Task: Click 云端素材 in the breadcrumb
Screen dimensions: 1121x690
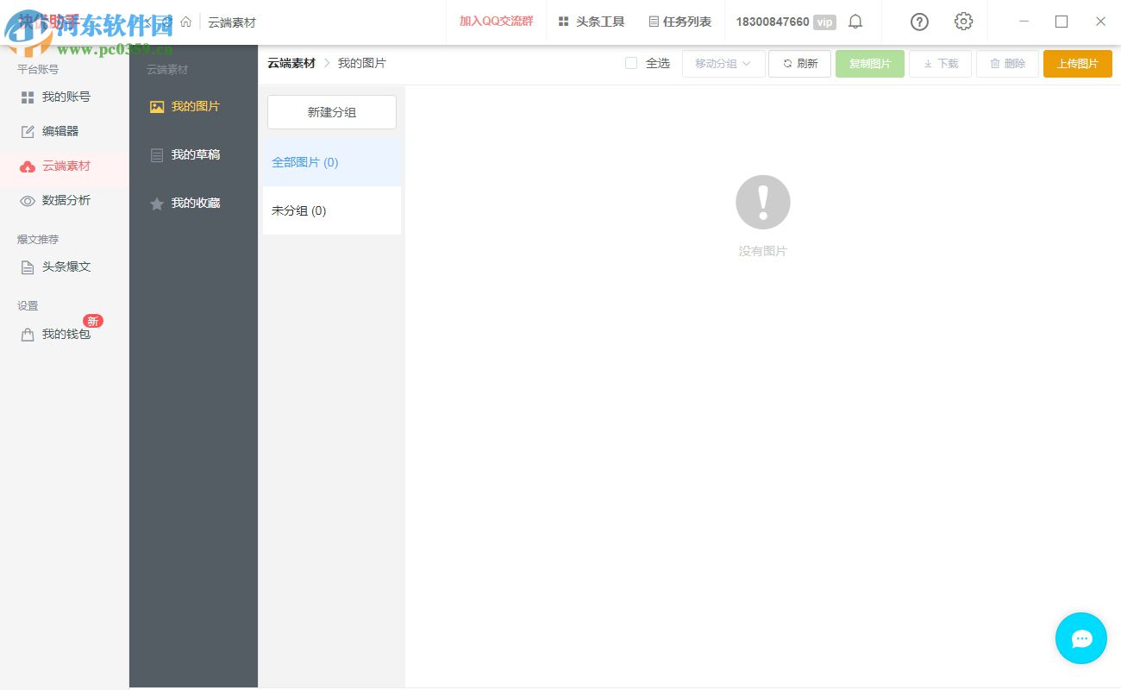Action: (291, 63)
